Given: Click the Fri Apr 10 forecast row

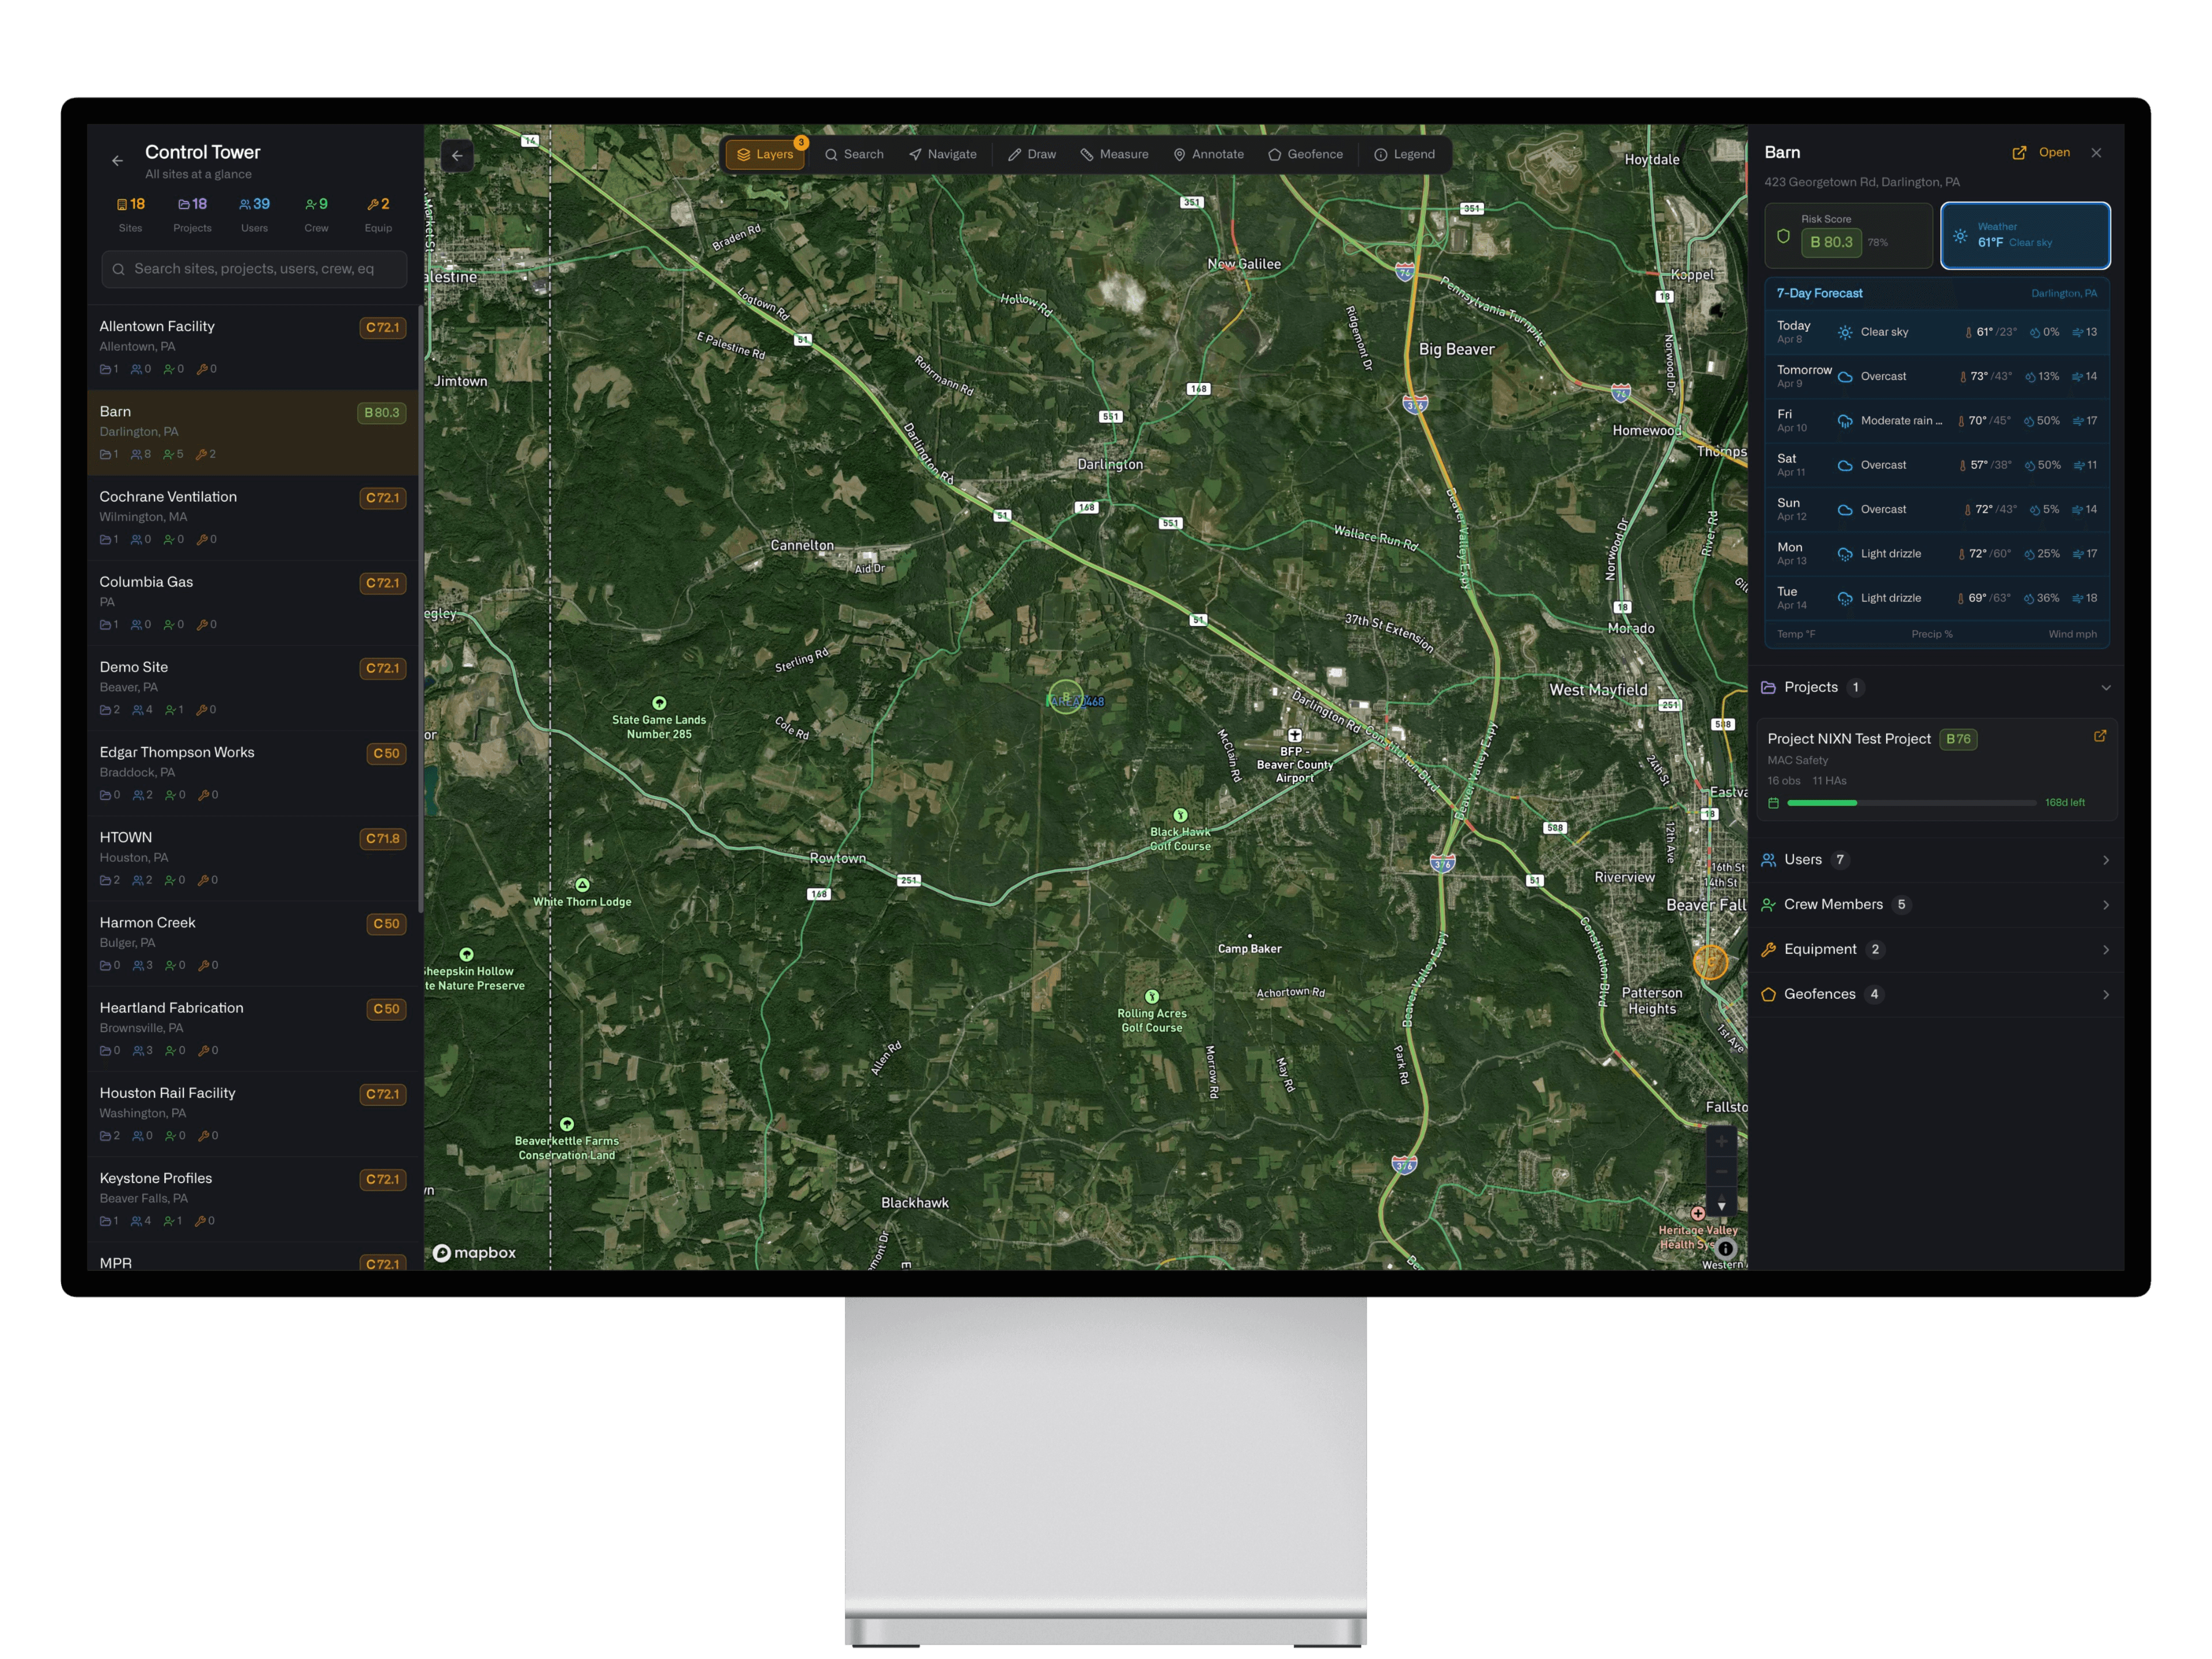Looking at the screenshot, I should pyautogui.click(x=1937, y=421).
